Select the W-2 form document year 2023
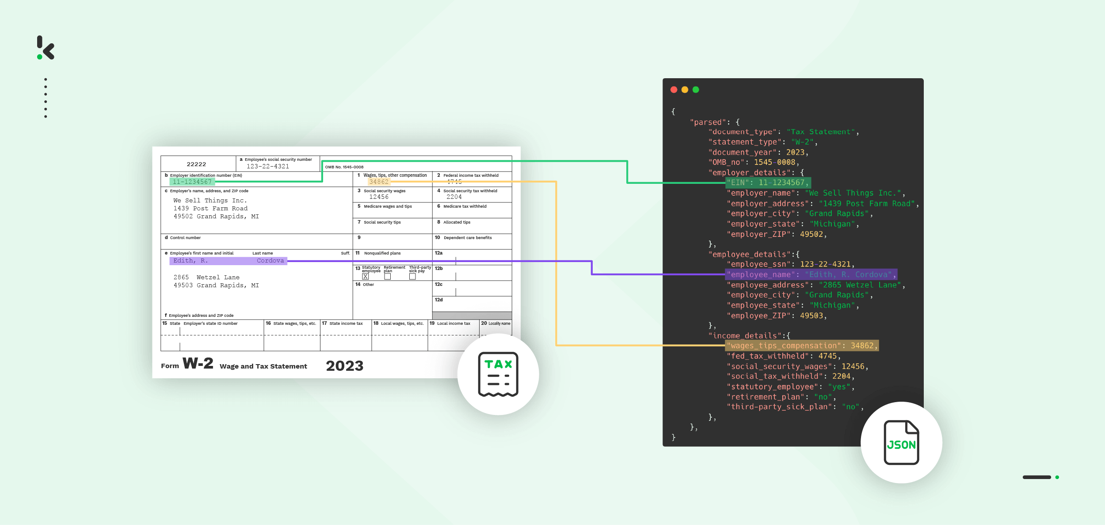Viewport: 1105px width, 525px height. 350,366
